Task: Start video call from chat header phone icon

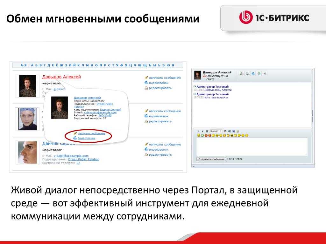Action: click(253, 73)
